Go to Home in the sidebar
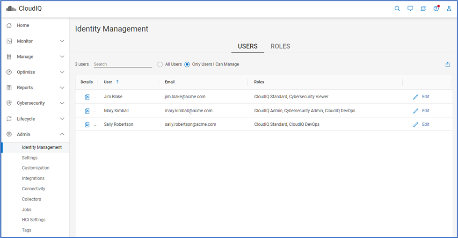This screenshot has height=238, width=458. pyautogui.click(x=23, y=25)
